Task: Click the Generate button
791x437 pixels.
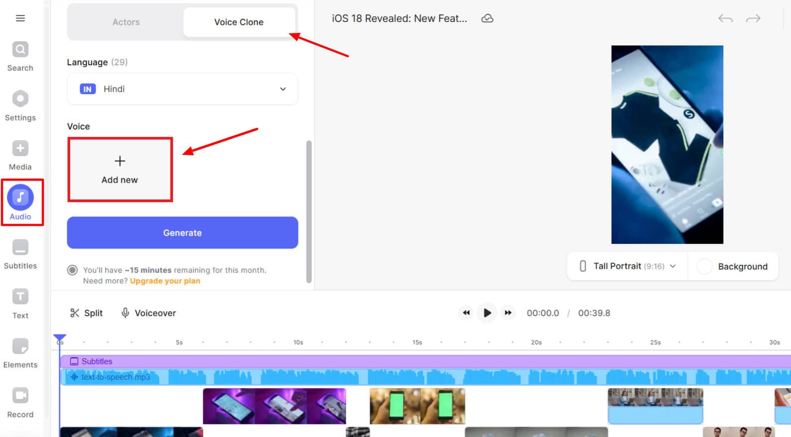Action: pyautogui.click(x=182, y=233)
